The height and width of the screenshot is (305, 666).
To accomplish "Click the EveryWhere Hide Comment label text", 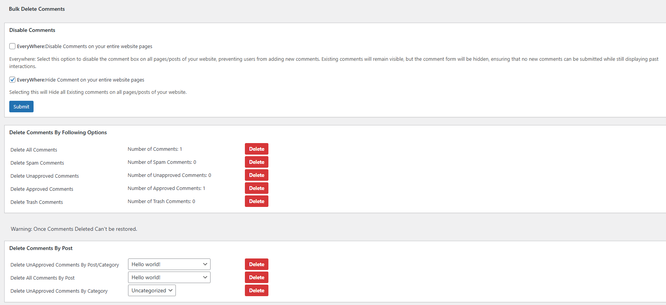I will tap(81, 80).
